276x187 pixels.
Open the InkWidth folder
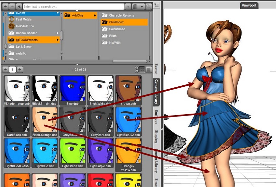(124, 43)
